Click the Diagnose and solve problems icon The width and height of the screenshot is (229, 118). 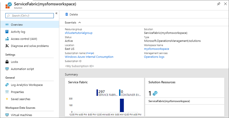tap(7, 46)
